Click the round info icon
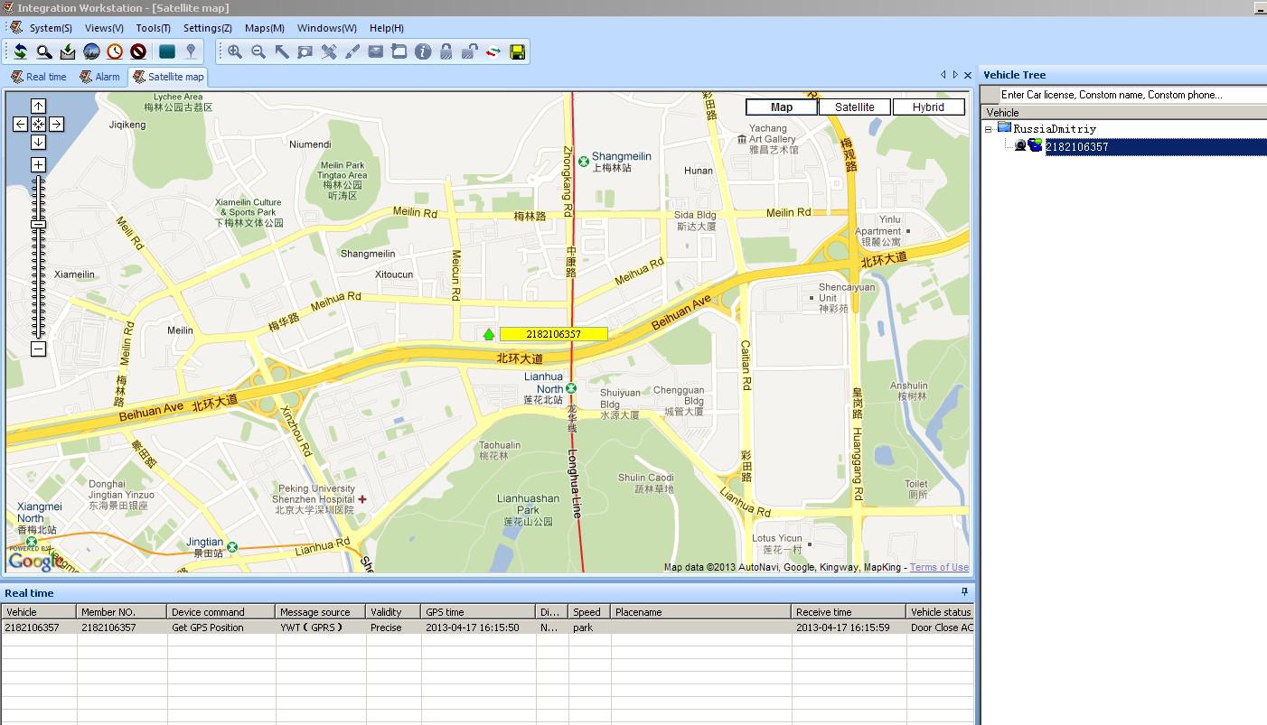Screen dimensions: 1267x725 tap(423, 51)
